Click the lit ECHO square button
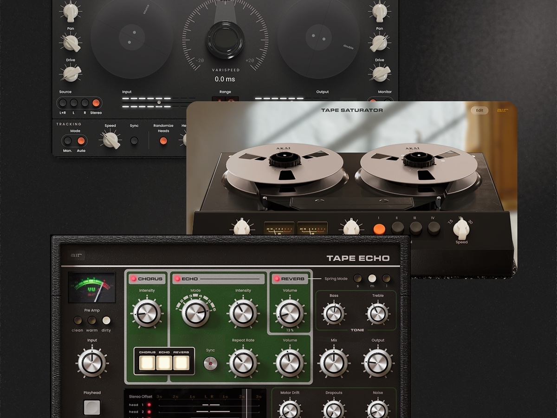 [x=164, y=363]
